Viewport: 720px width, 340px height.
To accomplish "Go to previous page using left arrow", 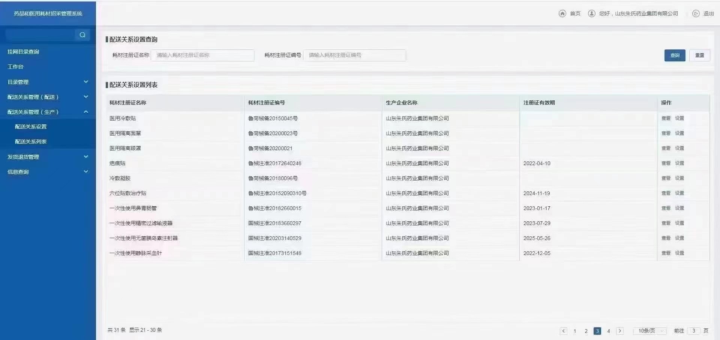I will tap(563, 331).
